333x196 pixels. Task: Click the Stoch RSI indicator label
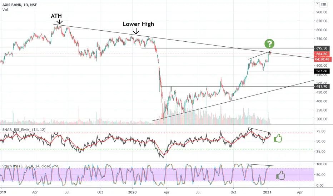pyautogui.click(x=27, y=166)
